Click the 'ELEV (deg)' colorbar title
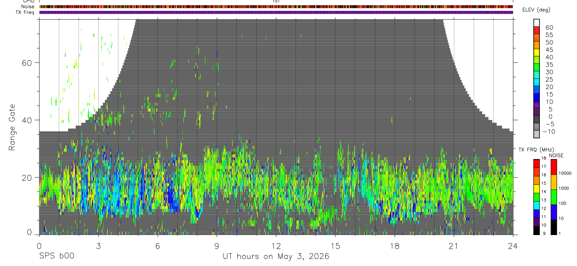 (x=537, y=10)
